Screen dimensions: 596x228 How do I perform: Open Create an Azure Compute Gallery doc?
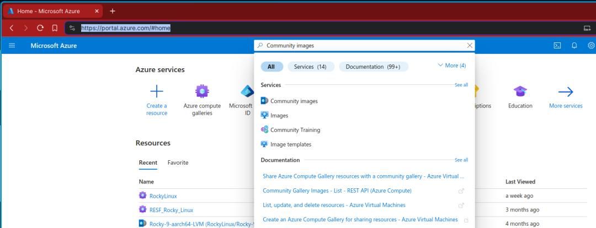pyautogui.click(x=360, y=220)
